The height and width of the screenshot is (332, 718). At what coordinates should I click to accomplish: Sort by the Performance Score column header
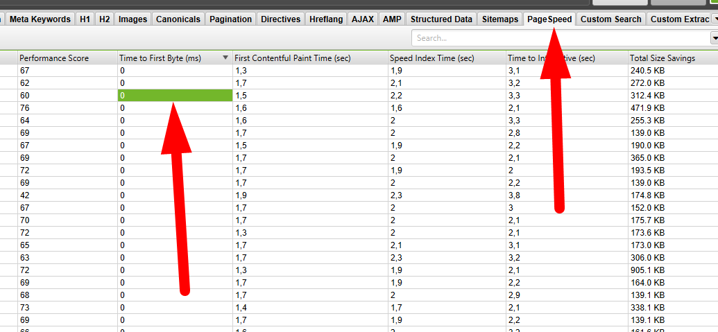pos(67,58)
